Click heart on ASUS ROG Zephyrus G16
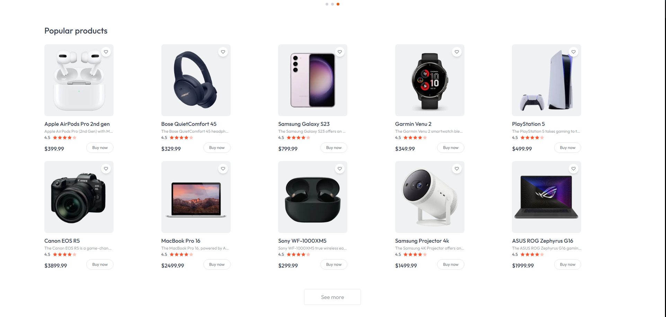 574,169
